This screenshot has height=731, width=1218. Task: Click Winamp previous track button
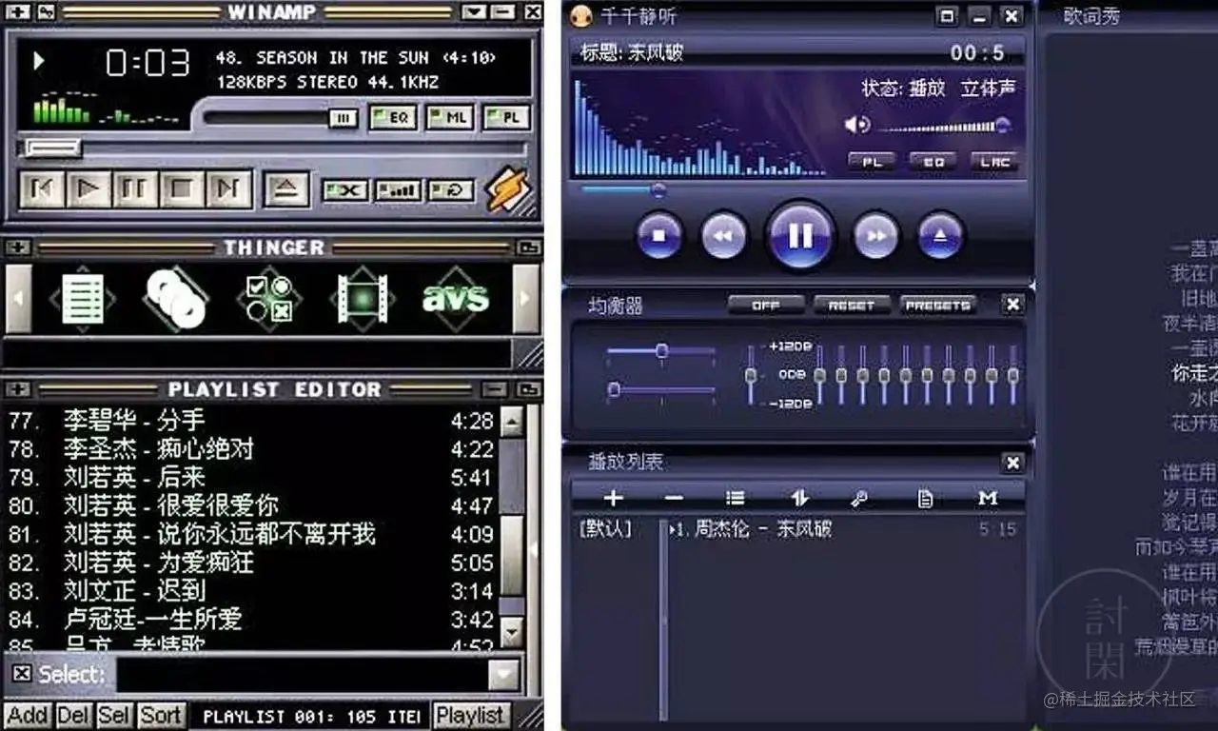pyautogui.click(x=42, y=189)
